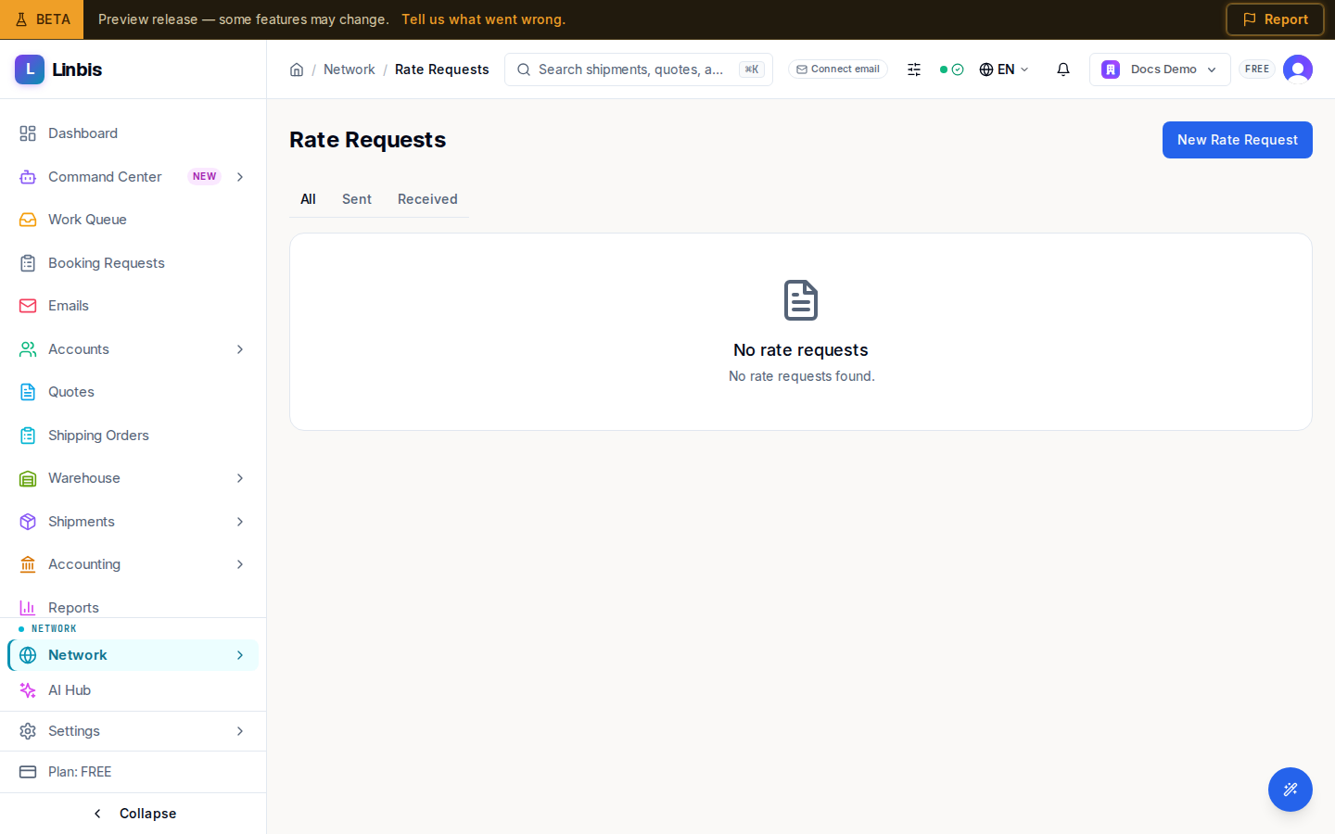Open Booking Requests clipboard icon
The height and width of the screenshot is (834, 1335).
click(x=28, y=263)
